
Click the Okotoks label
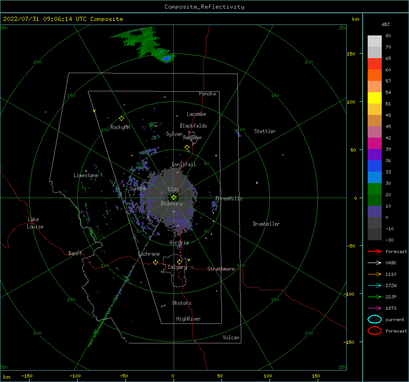click(182, 303)
